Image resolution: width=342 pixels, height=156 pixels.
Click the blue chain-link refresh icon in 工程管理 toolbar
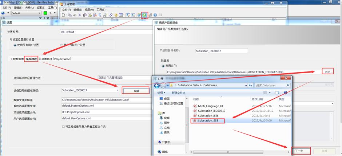pyautogui.click(x=111, y=15)
